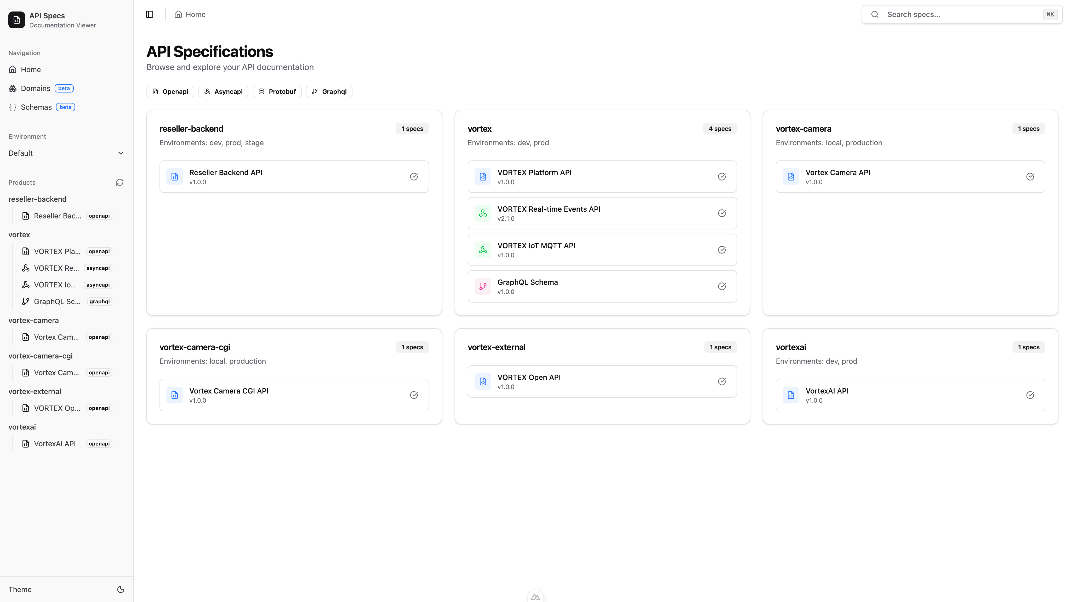Expand the Openapi filter chip
The height and width of the screenshot is (602, 1071).
pos(170,91)
